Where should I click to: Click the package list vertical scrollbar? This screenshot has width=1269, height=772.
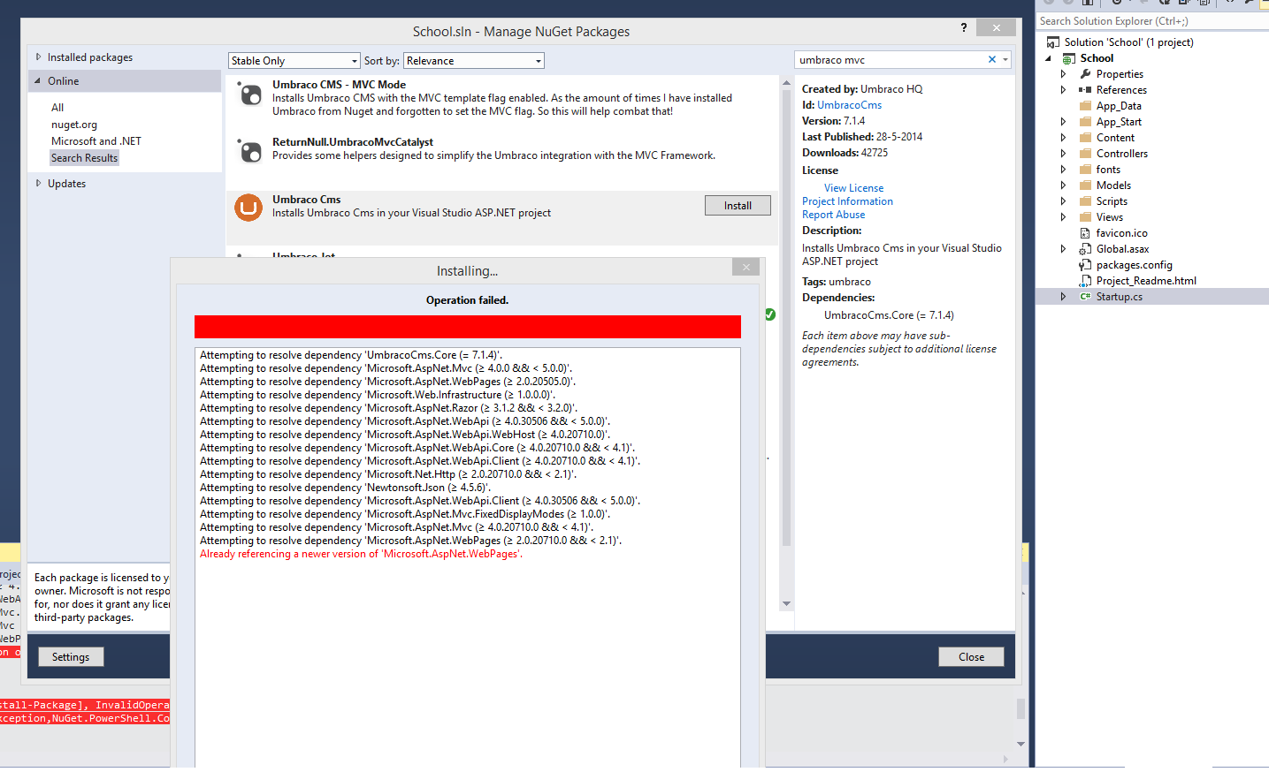[x=786, y=344]
